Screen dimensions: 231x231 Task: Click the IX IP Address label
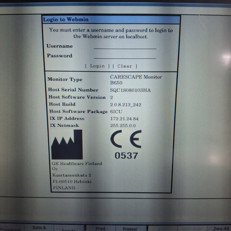[x=67, y=118]
